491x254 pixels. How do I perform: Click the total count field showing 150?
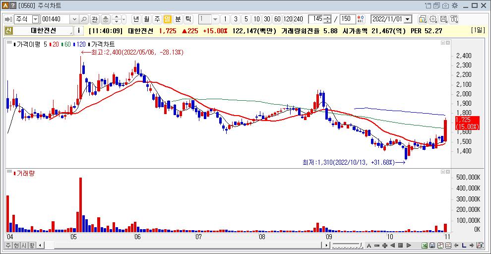pos(348,19)
